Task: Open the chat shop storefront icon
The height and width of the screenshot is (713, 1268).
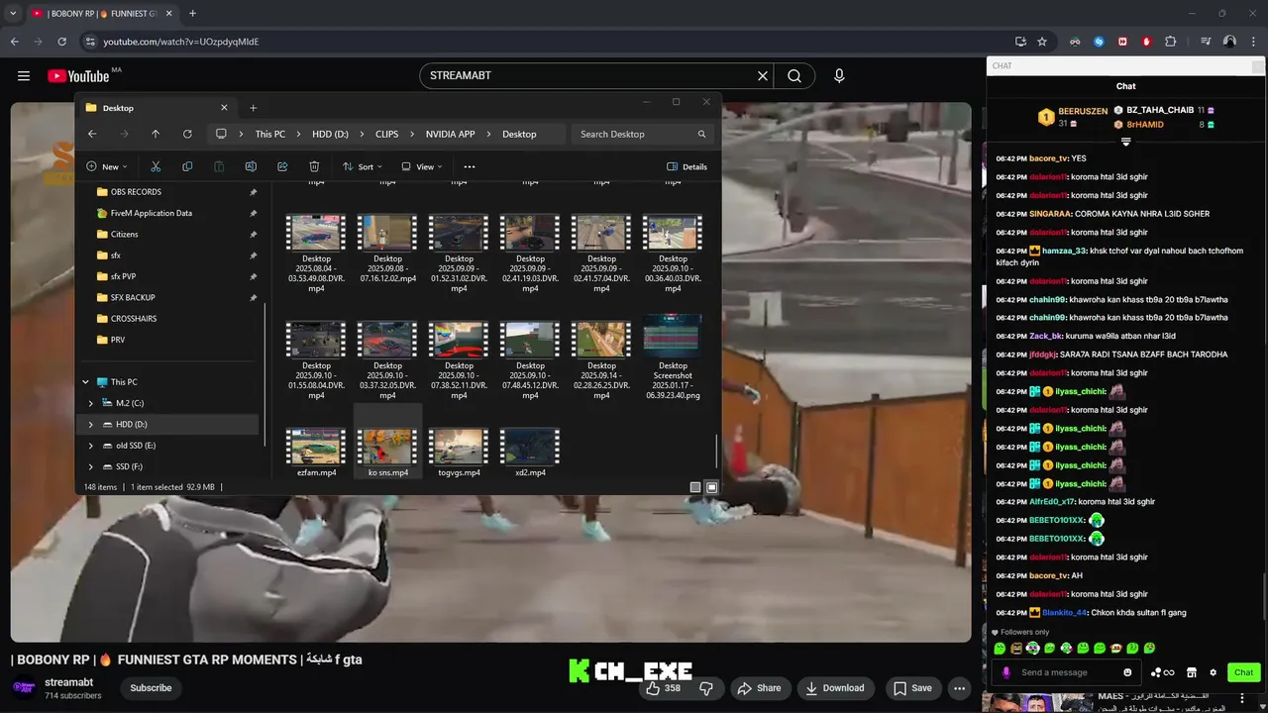Action: point(1192,672)
